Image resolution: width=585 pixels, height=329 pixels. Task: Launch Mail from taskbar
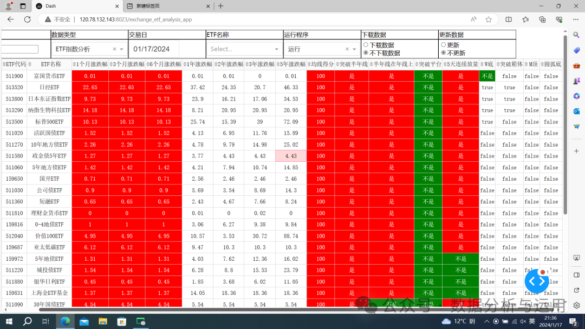(x=84, y=321)
